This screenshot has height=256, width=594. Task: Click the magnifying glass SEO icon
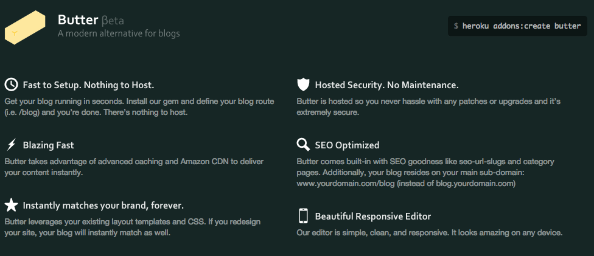303,145
